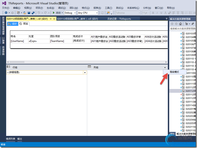Click Solution Explorer sync icon
The image size is (197, 148).
pyautogui.click(x=193, y=24)
